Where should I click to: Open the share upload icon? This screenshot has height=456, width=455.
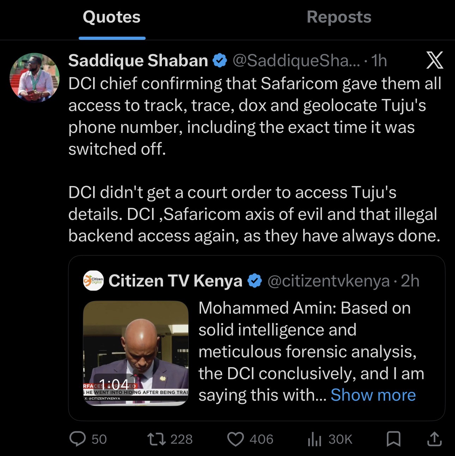pos(434,439)
